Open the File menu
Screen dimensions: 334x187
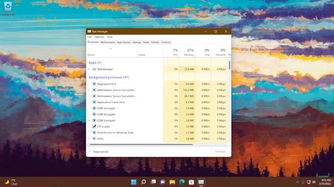click(89, 37)
